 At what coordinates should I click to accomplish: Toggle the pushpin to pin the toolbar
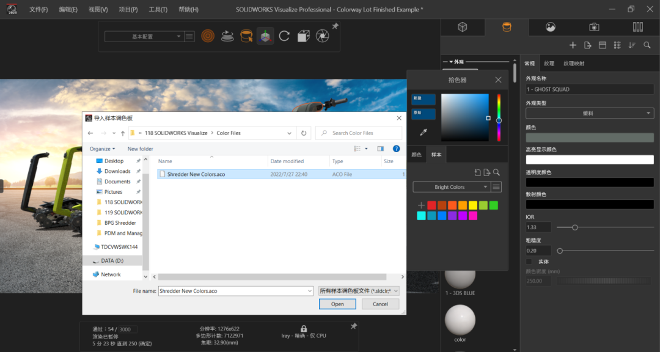(335, 26)
